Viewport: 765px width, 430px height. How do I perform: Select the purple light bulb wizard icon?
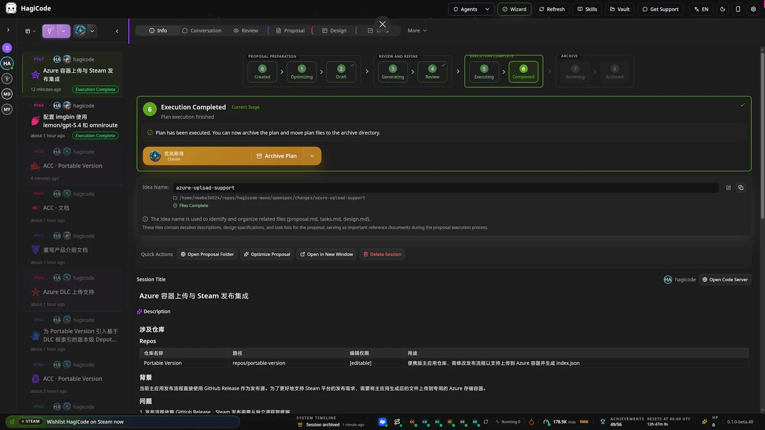coord(49,31)
